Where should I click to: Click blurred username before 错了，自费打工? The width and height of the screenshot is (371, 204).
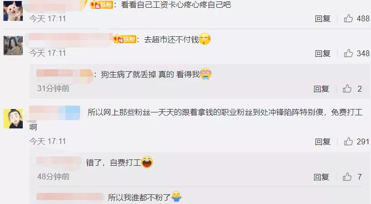[x=59, y=162]
